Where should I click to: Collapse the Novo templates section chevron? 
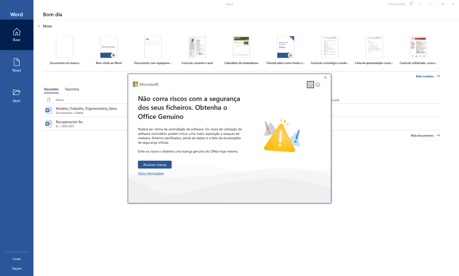(39, 26)
